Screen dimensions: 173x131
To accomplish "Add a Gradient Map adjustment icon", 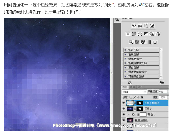I will (x=149, y=42).
